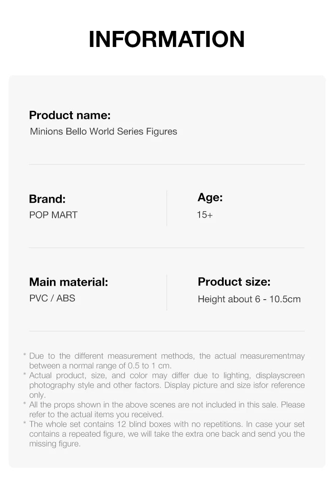Click the "Product name:" label
The height and width of the screenshot is (485, 334).
click(x=70, y=115)
